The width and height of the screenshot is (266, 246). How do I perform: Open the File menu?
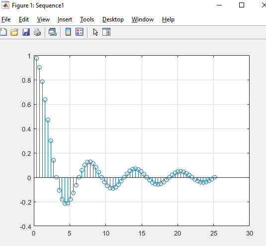[x=6, y=19]
